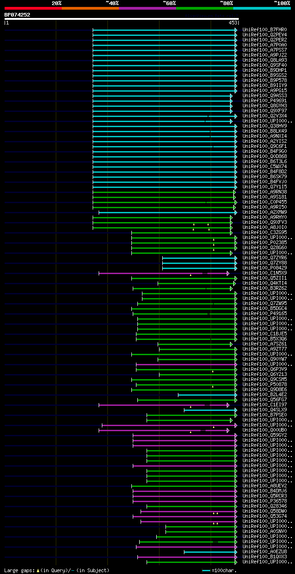295x574 pixels.
Task: Click the query end position 453
Action: click(233, 23)
